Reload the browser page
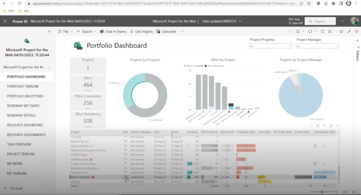 pos(20,4)
